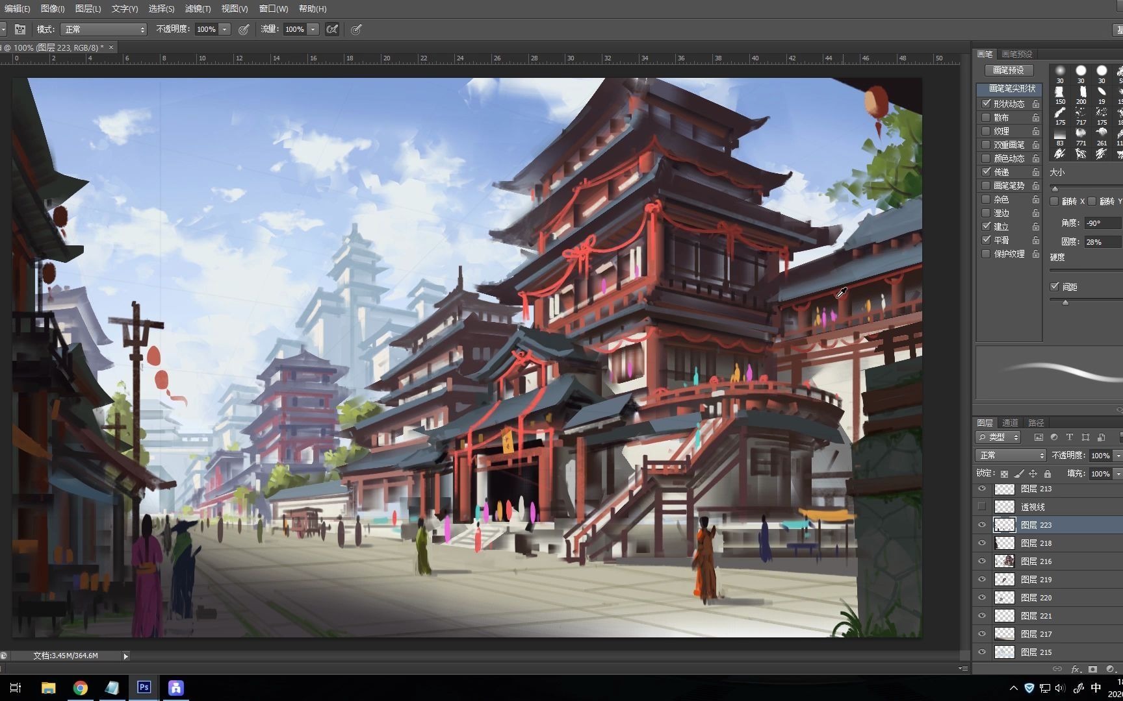Lock transparent pixels icon in Layers panel

click(1004, 474)
